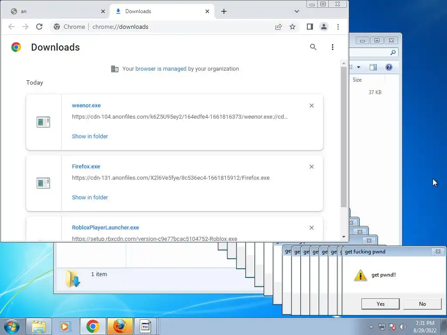Screen dimensions: 447x335
Task: Click Explorer search magnifier
Action: (x=393, y=52)
